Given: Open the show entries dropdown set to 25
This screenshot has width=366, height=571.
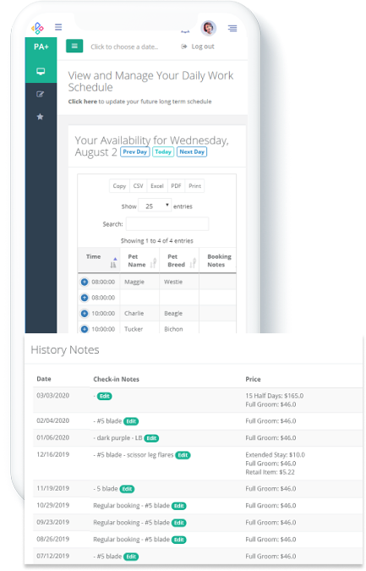Looking at the screenshot, I should (155, 206).
